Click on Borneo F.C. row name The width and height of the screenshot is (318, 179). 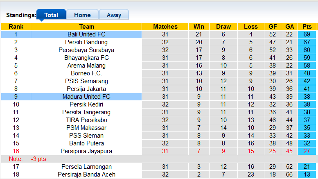tap(86, 73)
